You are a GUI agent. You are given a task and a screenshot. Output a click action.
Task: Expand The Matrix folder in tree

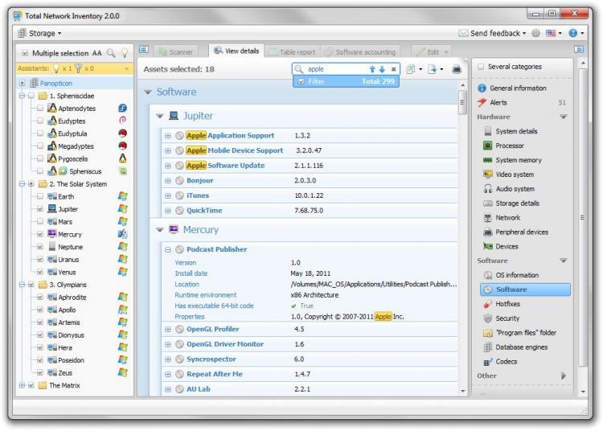[x=23, y=386]
